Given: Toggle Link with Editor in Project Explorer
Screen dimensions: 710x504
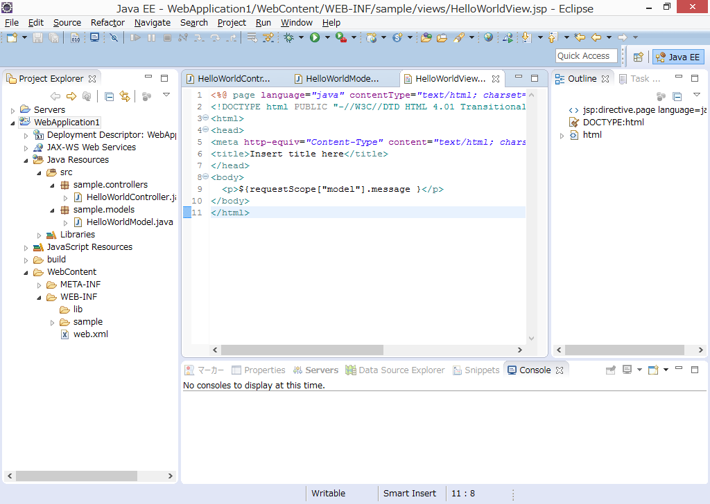Looking at the screenshot, I should pyautogui.click(x=125, y=96).
